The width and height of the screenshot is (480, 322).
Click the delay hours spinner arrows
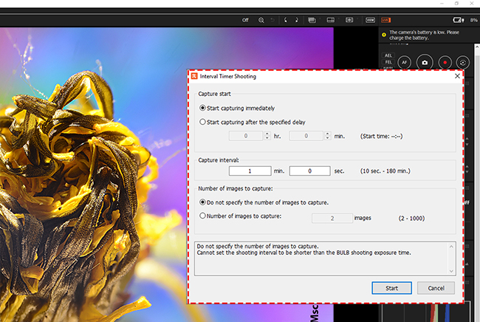pyautogui.click(x=266, y=136)
